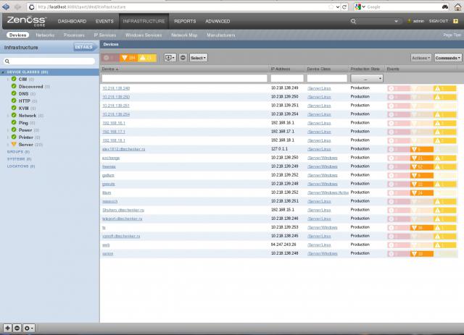Click the warning triangle in 192.168.16.1 row
464x335 pixels.
point(438,123)
